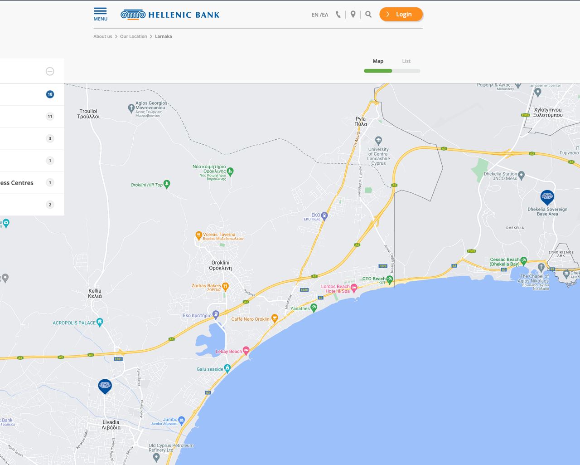Click Lordos Beach Hotel map pin
This screenshot has height=465, width=580.
[354, 287]
